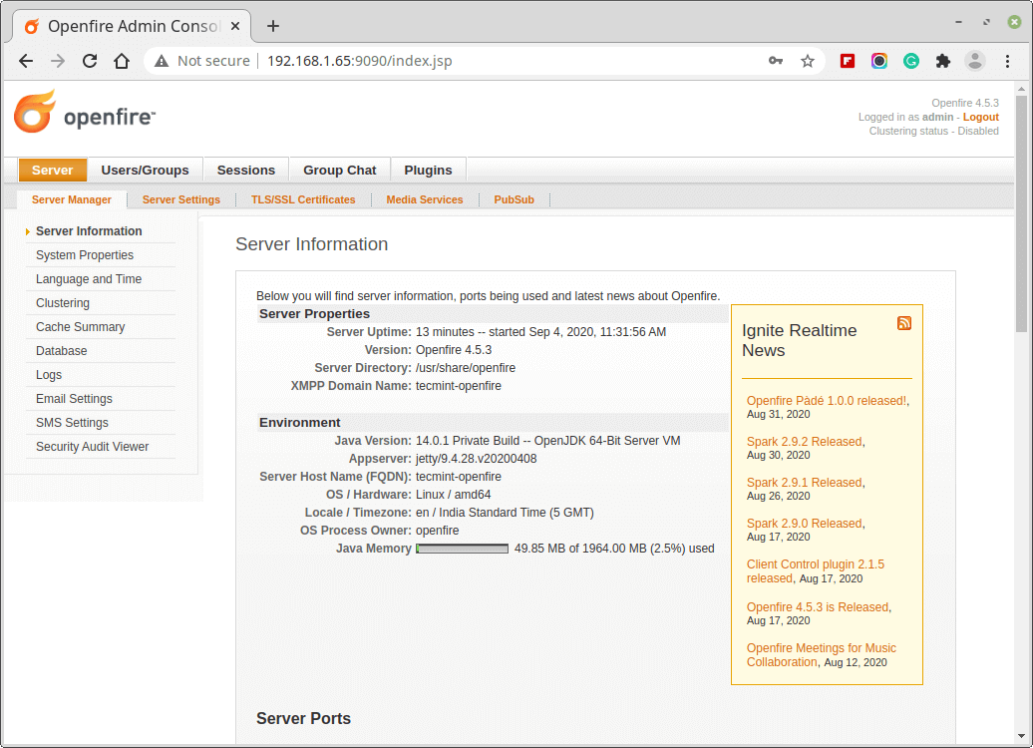Open Openfire 4.5.3 is Released news
The width and height of the screenshot is (1033, 748).
(817, 606)
